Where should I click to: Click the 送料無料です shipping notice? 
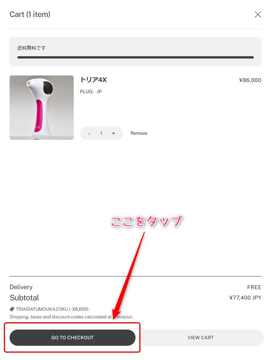pos(31,48)
